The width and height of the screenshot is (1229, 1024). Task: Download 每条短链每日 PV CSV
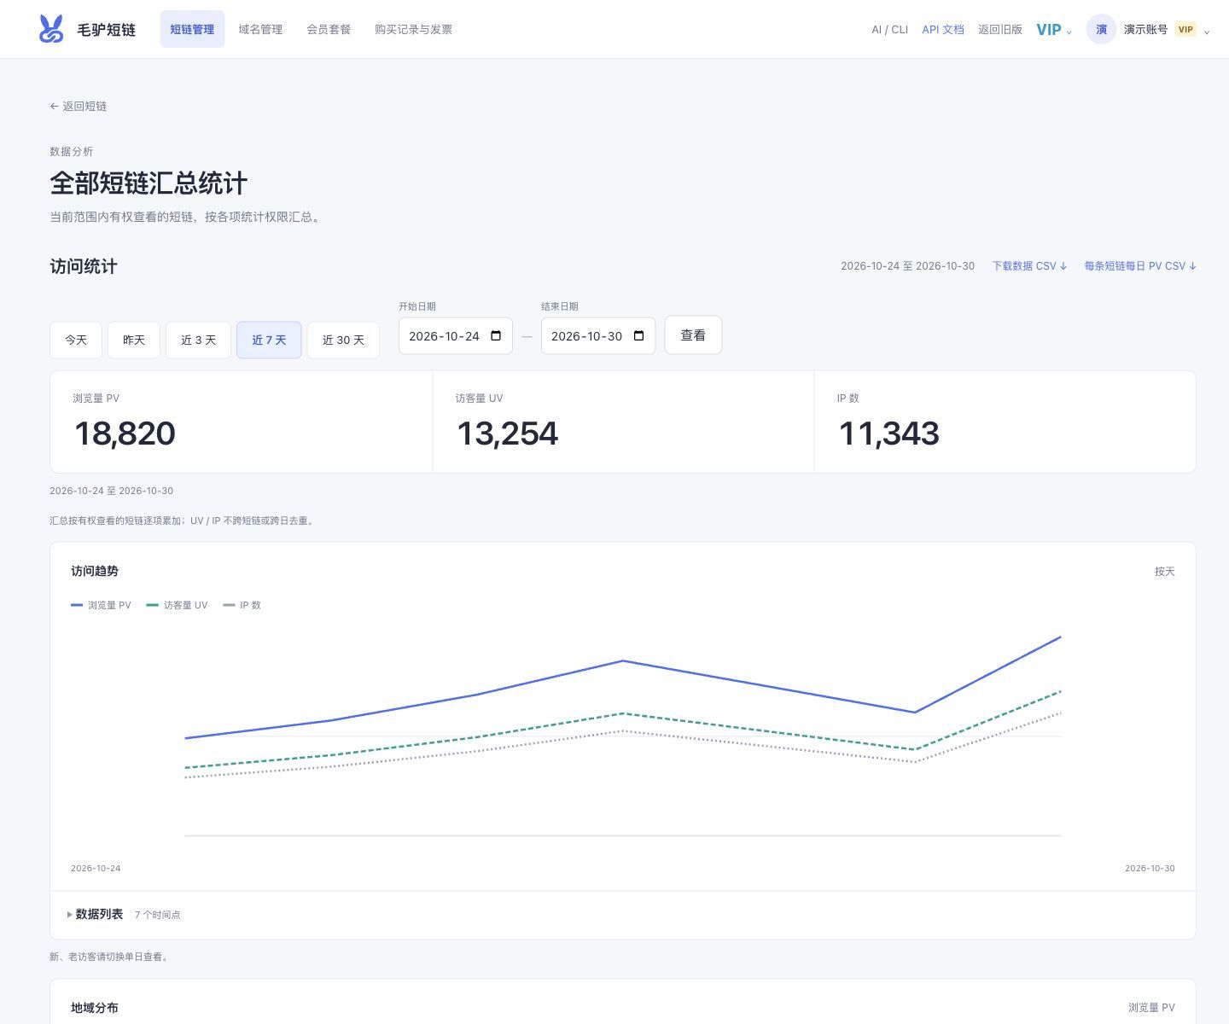pos(1140,266)
